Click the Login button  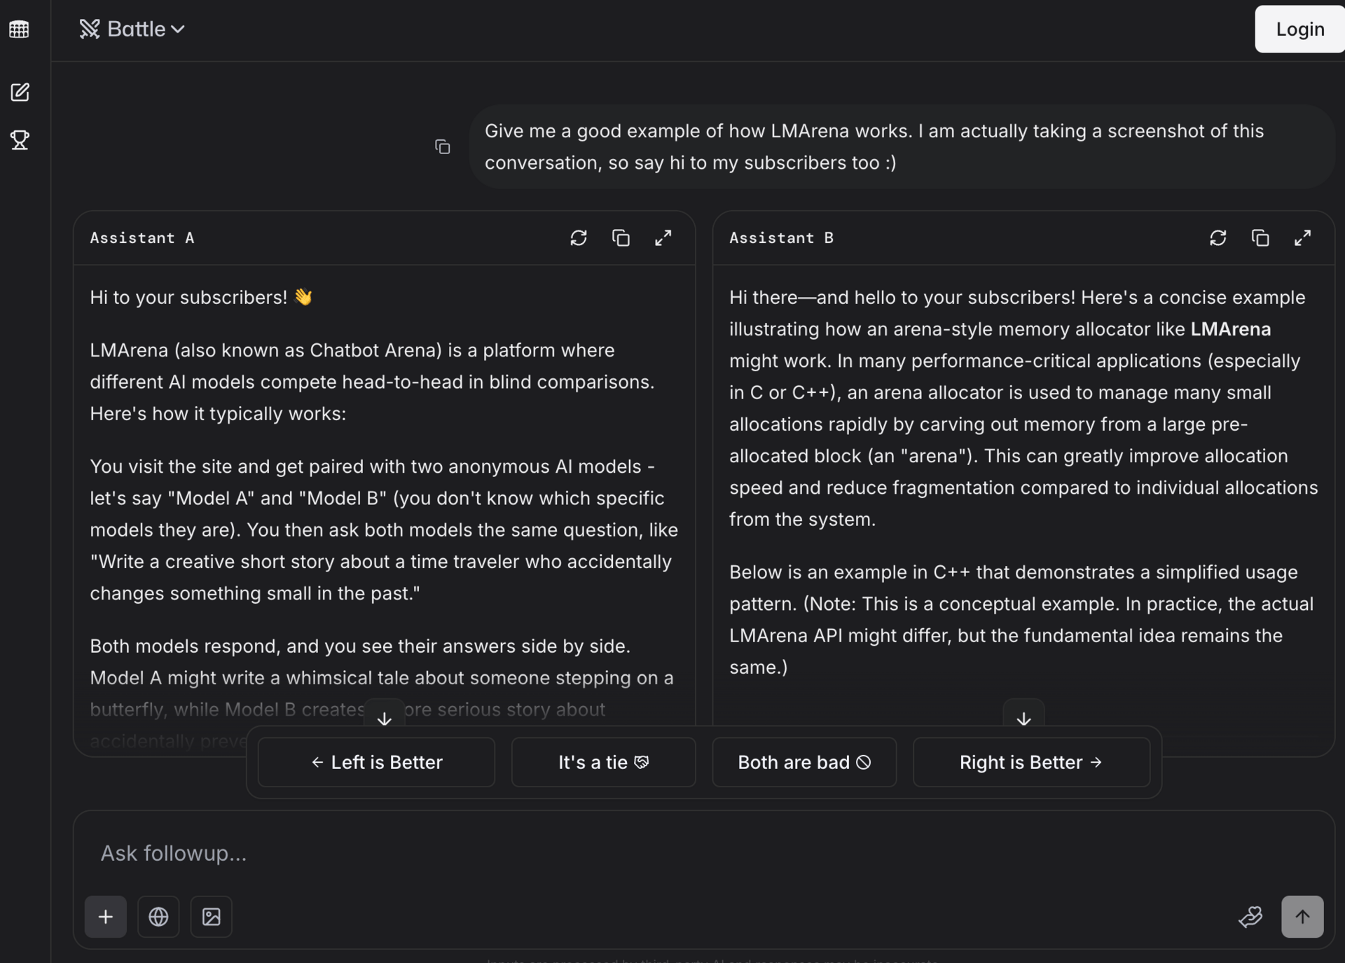pyautogui.click(x=1299, y=29)
